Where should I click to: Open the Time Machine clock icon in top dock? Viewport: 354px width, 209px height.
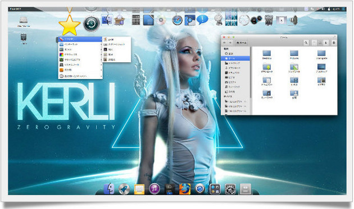(92, 24)
